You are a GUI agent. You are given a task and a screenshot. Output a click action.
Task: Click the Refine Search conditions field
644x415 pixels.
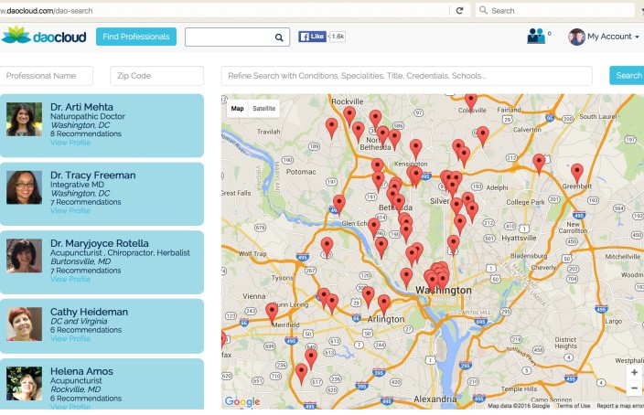(406, 76)
